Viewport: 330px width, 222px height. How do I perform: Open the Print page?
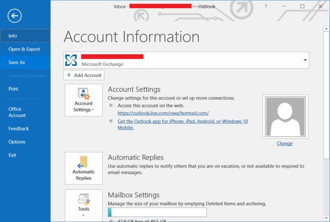click(x=25, y=89)
